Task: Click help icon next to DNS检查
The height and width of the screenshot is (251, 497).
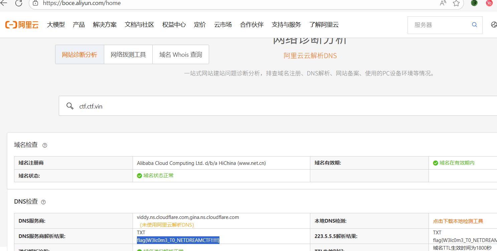Action: pyautogui.click(x=43, y=202)
